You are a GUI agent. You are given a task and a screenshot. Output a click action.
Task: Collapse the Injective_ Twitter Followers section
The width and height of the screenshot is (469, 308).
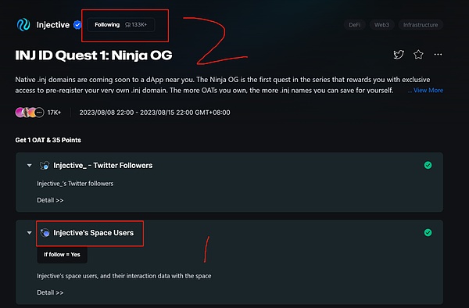(30, 166)
